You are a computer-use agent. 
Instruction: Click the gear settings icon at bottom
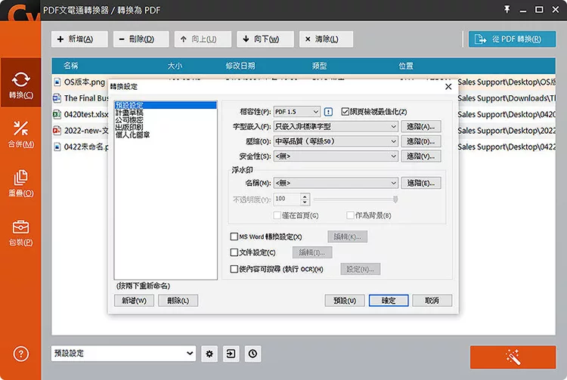209,354
